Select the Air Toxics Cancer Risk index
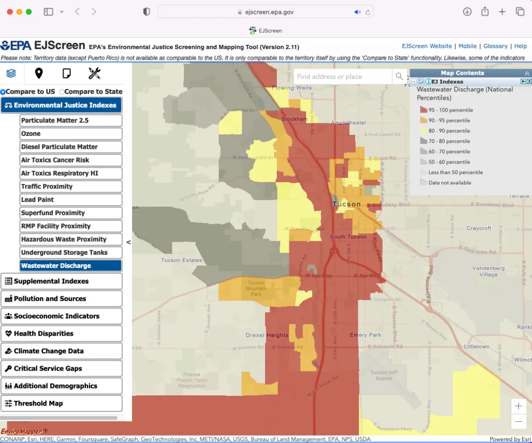532x443 pixels. coord(71,160)
